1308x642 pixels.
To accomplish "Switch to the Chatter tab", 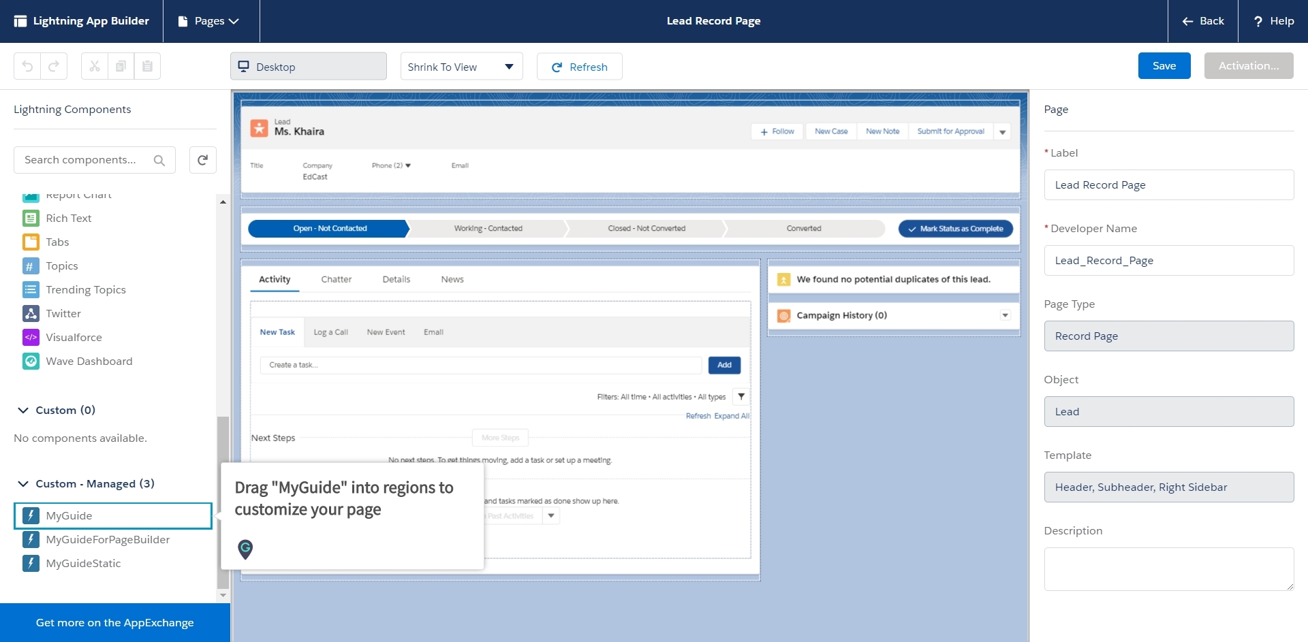I will point(337,280).
